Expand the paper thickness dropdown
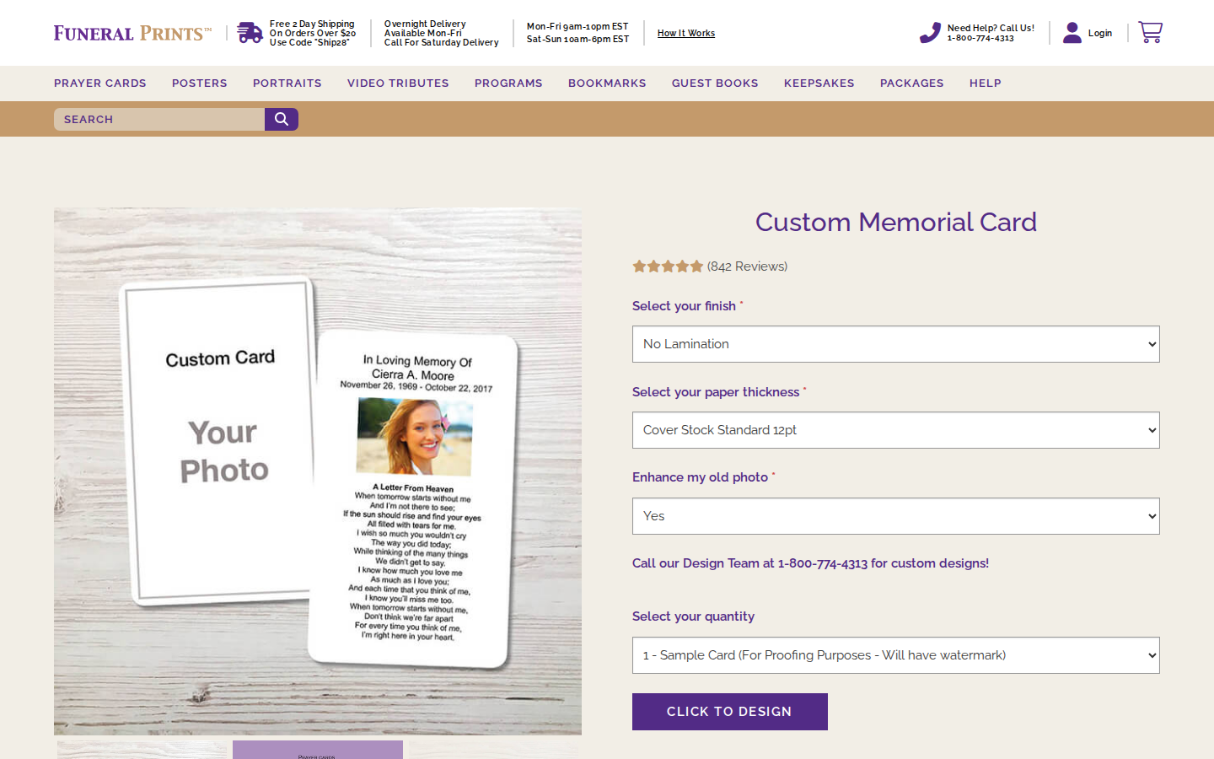Image resolution: width=1214 pixels, height=759 pixels. [895, 430]
